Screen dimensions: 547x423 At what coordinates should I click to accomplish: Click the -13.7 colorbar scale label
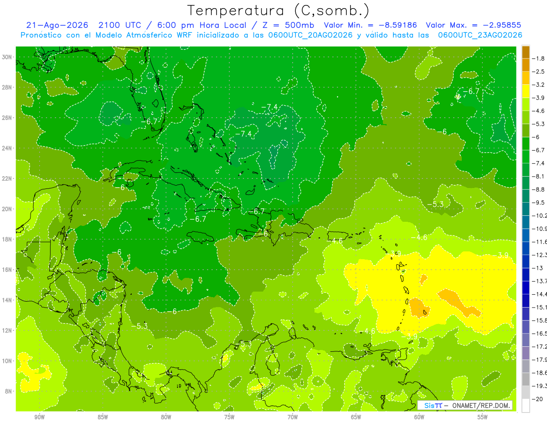click(x=540, y=281)
